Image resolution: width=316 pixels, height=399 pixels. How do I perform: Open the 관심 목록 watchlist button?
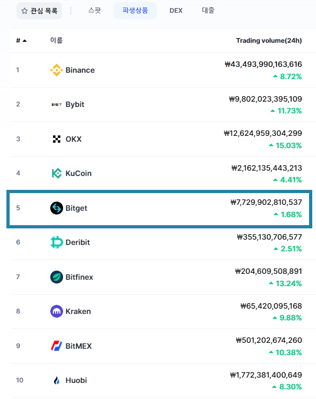click(39, 11)
